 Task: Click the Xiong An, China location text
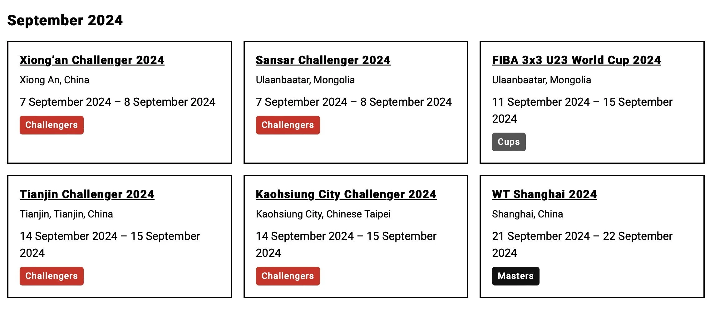coord(54,80)
